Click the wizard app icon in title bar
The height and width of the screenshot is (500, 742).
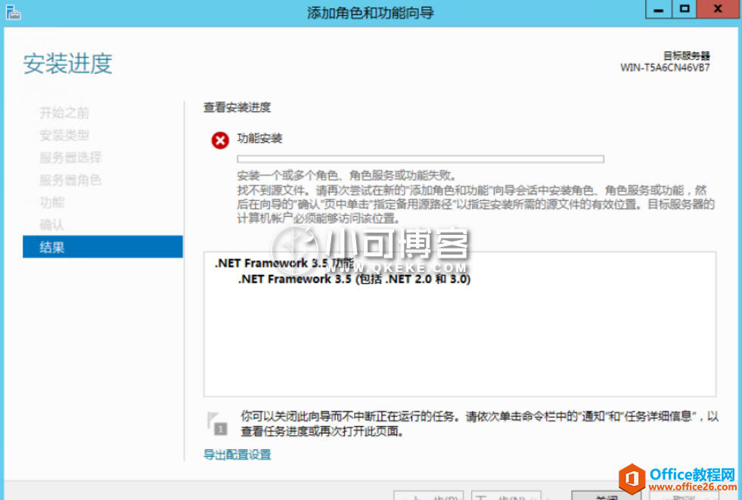13,12
